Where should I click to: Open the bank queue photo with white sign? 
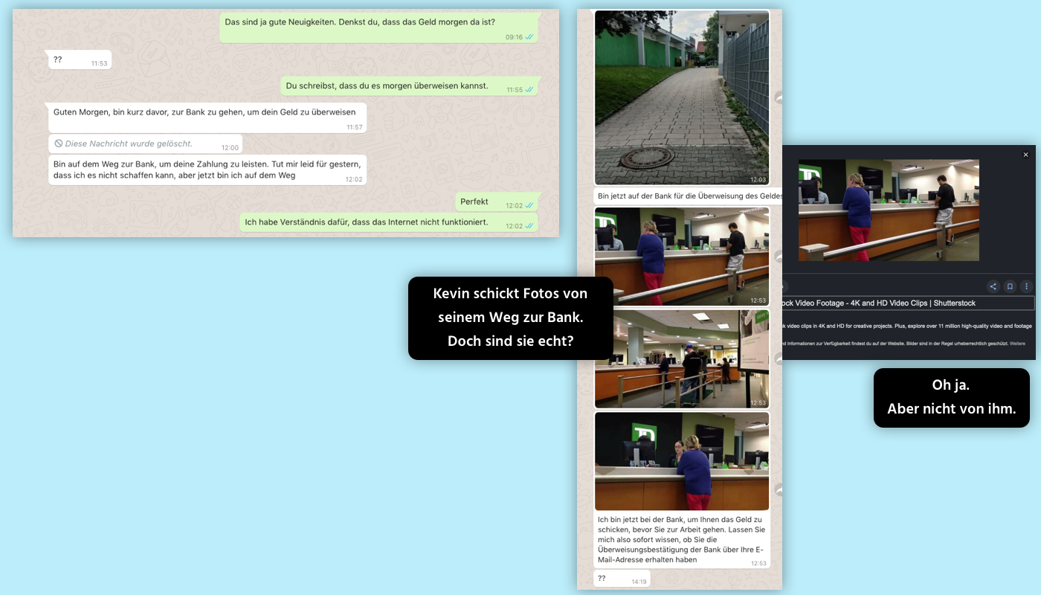pyautogui.click(x=681, y=358)
